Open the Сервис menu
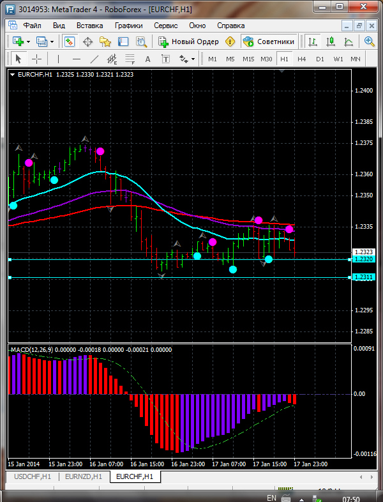This screenshot has height=502, width=383. [166, 26]
